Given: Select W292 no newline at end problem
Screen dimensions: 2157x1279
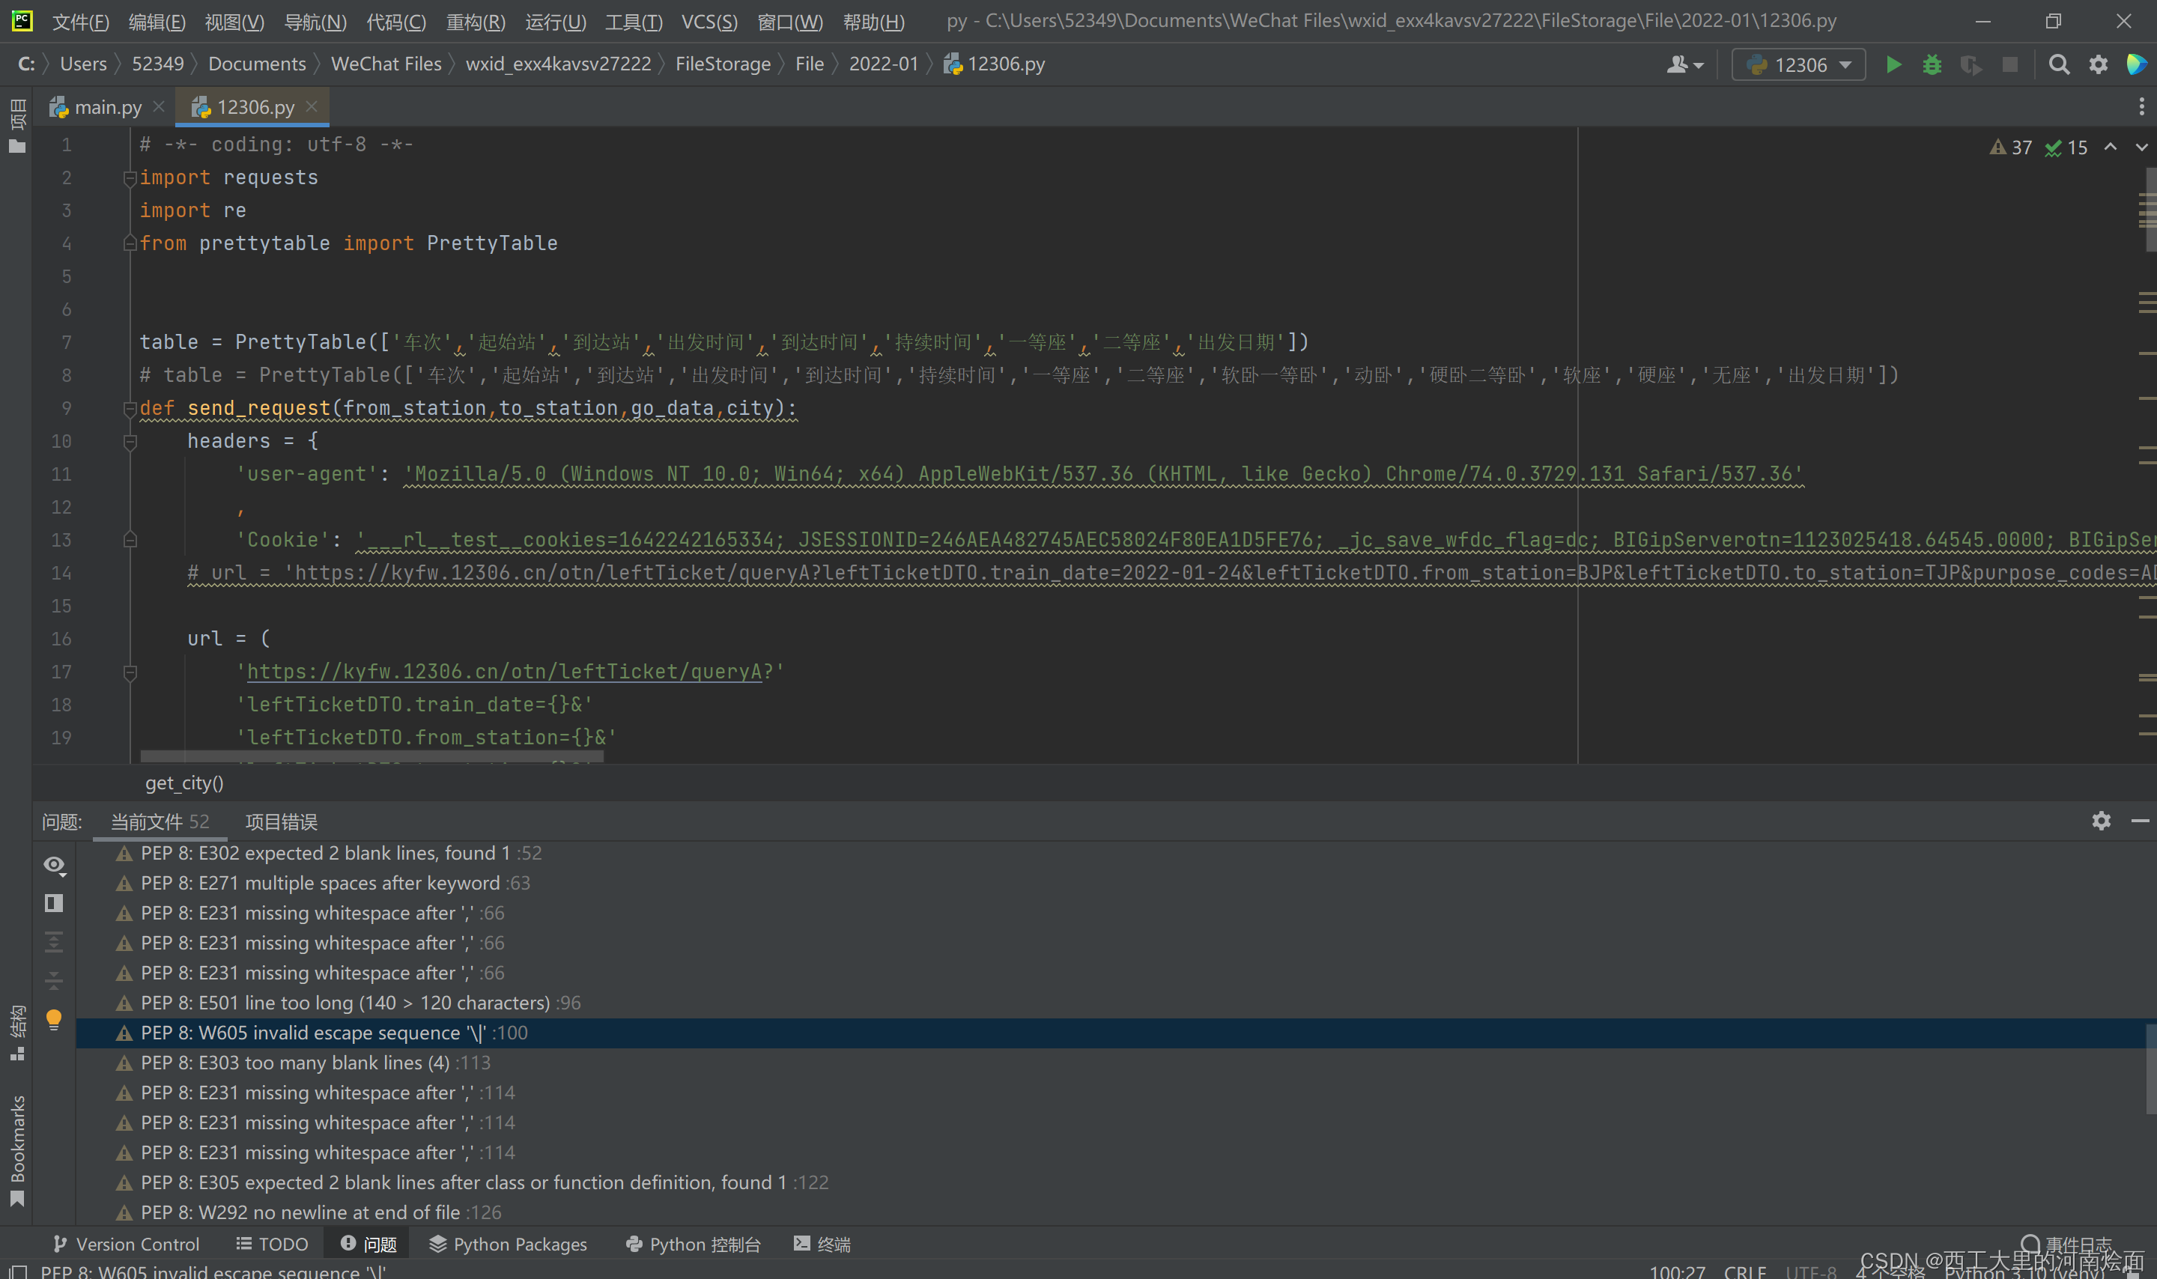Looking at the screenshot, I should (x=1110, y=1212).
